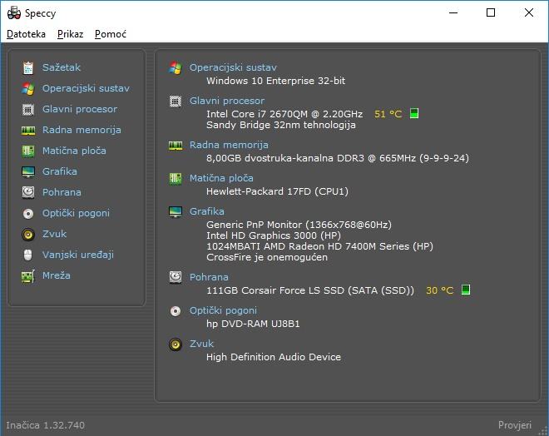
Task: Click the Inačica 1.32.740 version text
Action: 45,425
